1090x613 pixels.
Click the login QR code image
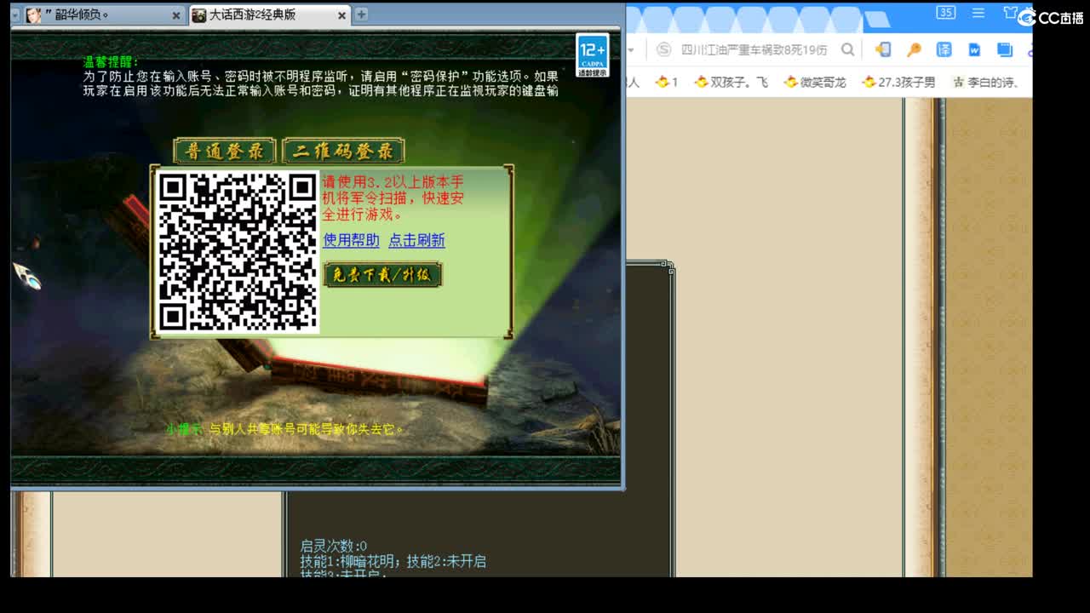click(238, 252)
